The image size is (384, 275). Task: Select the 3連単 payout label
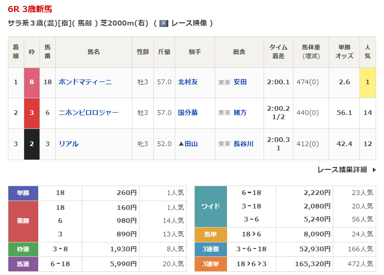pyautogui.click(x=211, y=264)
